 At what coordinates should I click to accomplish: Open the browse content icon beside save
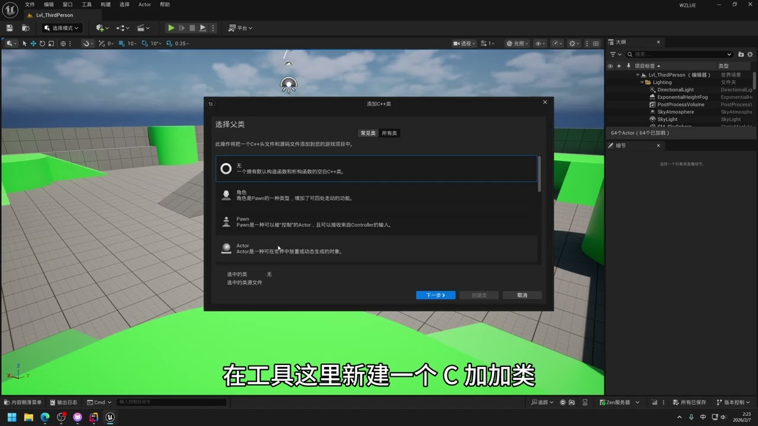[25, 28]
